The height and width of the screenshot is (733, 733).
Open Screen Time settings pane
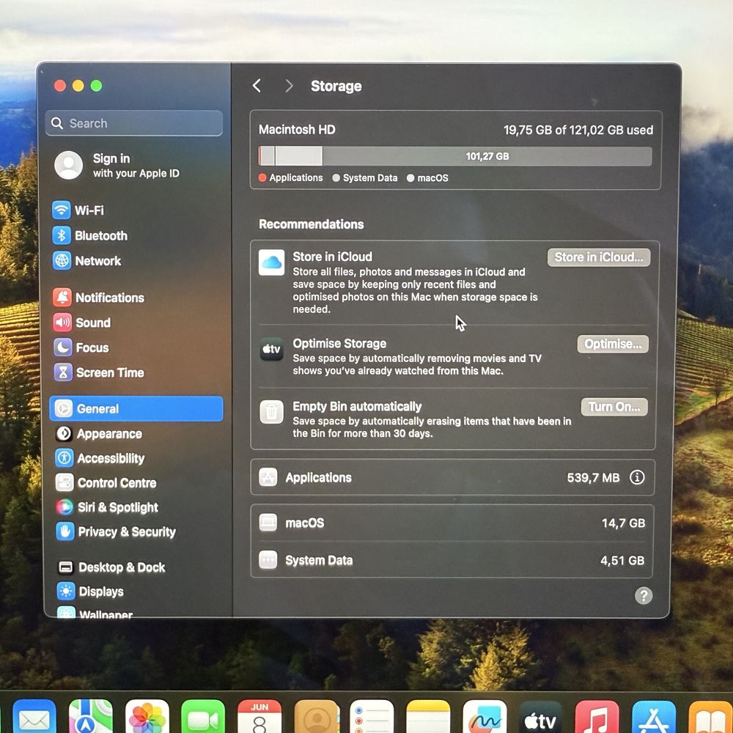coord(99,372)
